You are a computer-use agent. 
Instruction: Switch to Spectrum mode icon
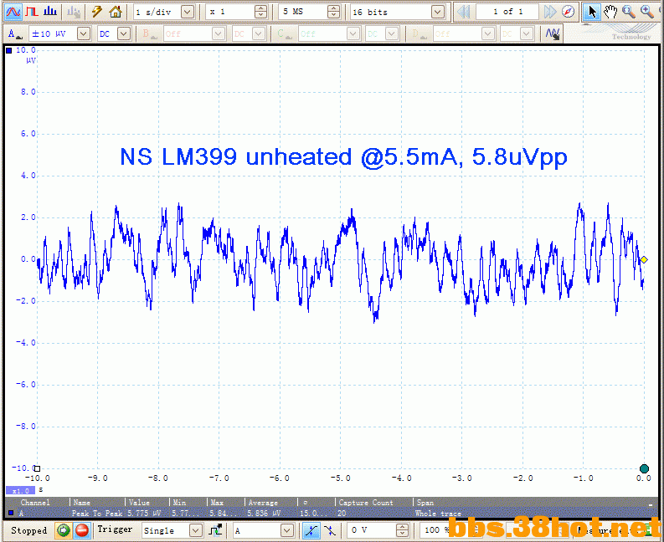(50, 12)
